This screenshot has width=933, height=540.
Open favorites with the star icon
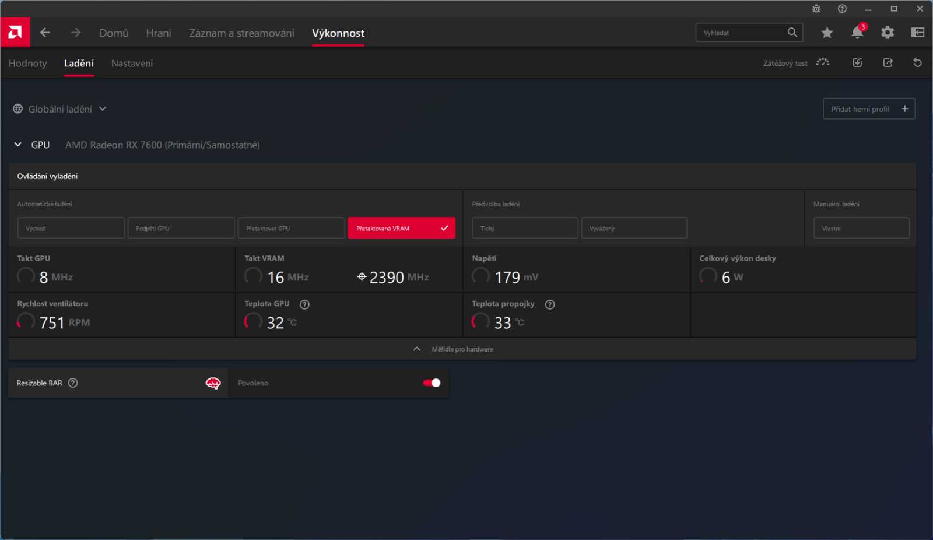coord(827,33)
